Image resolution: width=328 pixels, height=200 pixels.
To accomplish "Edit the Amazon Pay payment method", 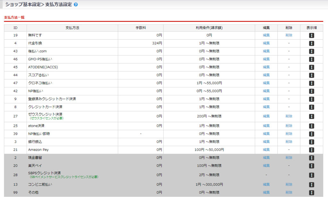I will click(266, 150).
